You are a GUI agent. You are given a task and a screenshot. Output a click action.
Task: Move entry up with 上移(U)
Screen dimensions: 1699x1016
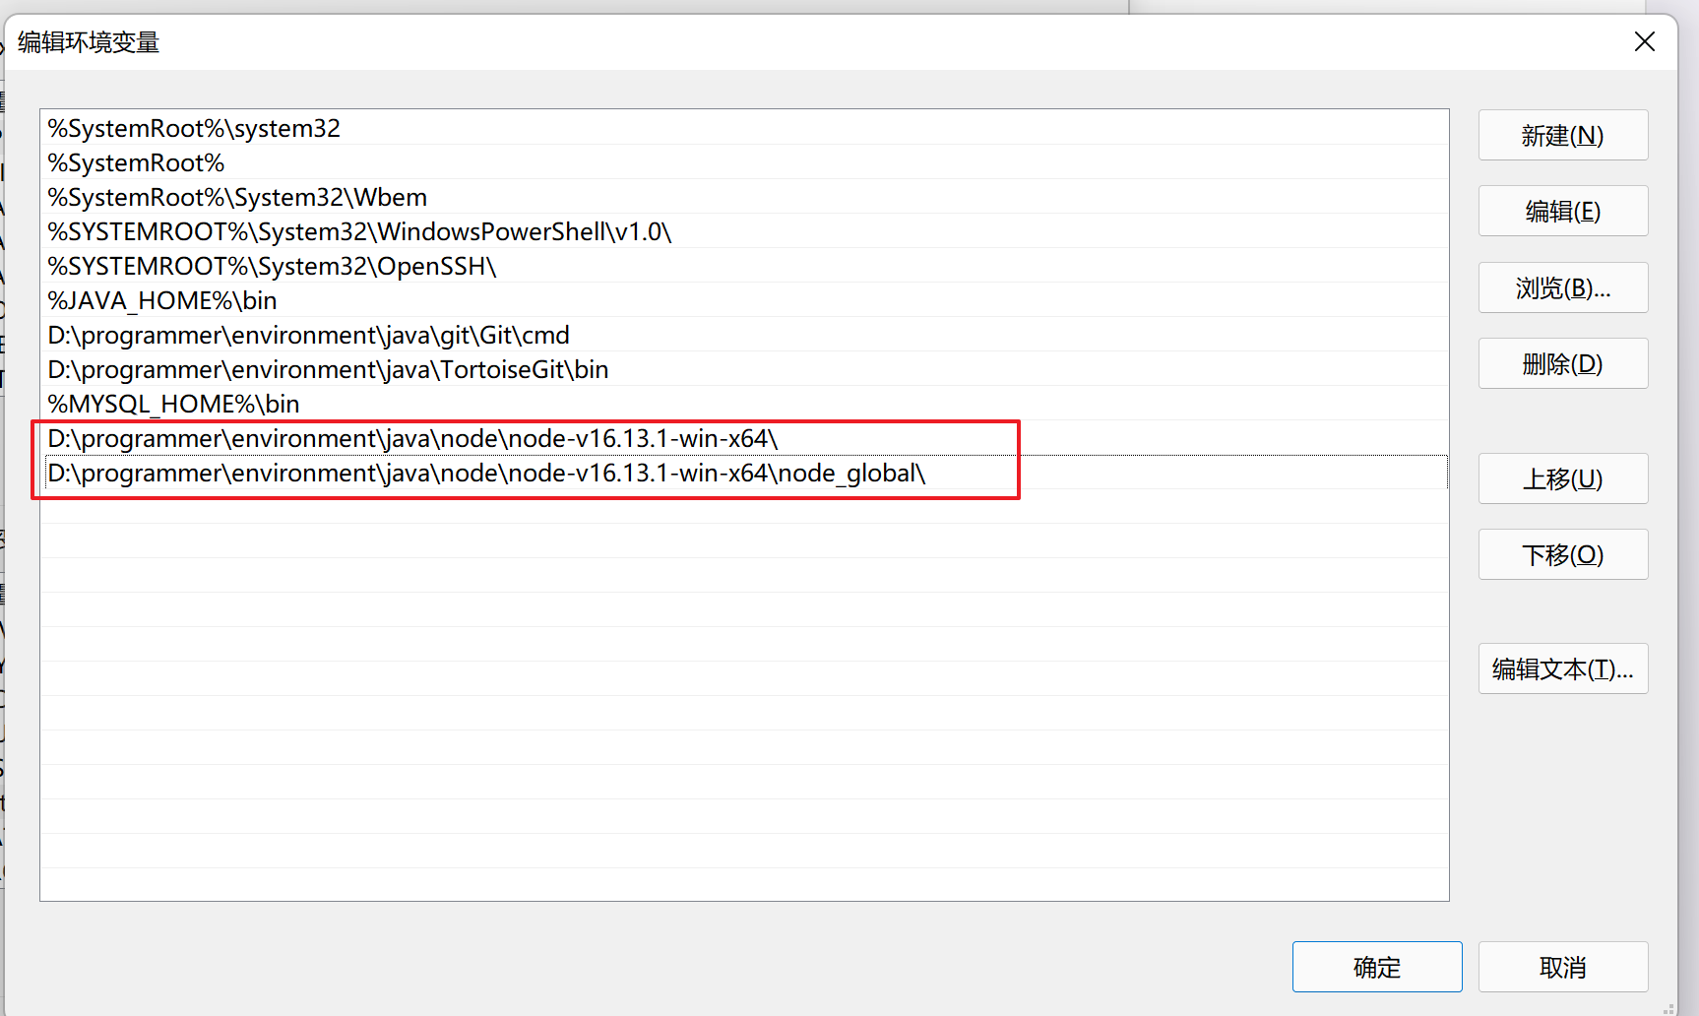[x=1562, y=478]
